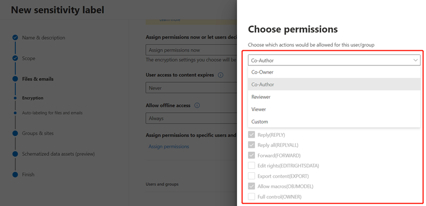The width and height of the screenshot is (426, 206).
Task: Select Co-Owner from the permissions list
Action: tap(334, 72)
